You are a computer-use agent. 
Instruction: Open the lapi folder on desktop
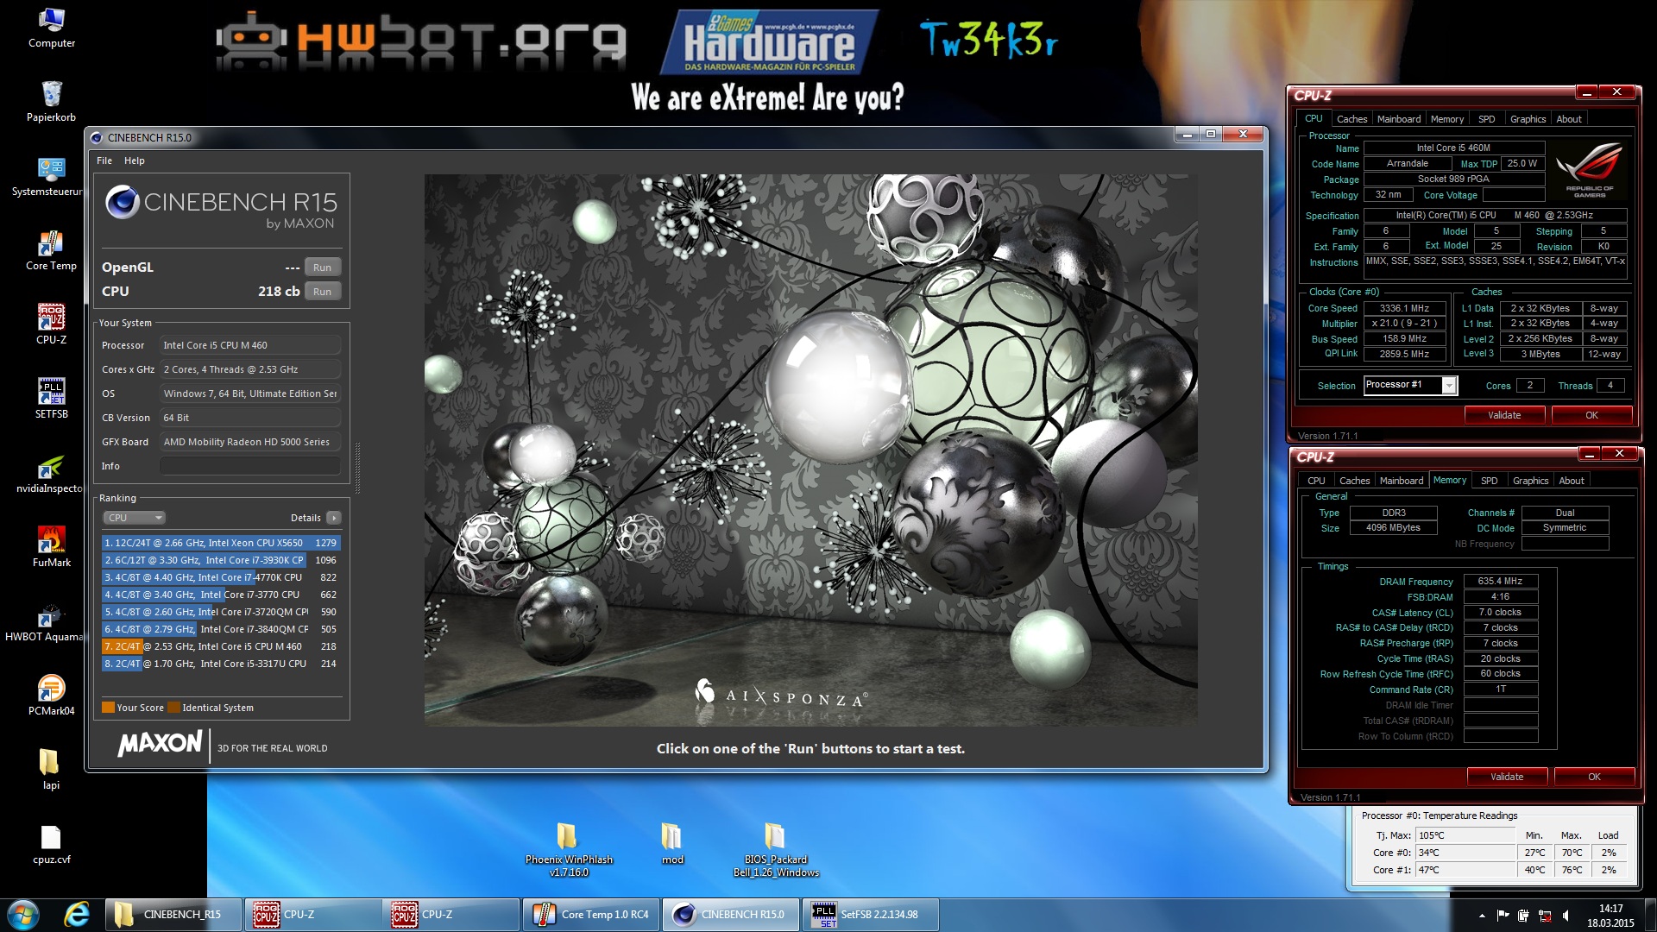coord(51,770)
